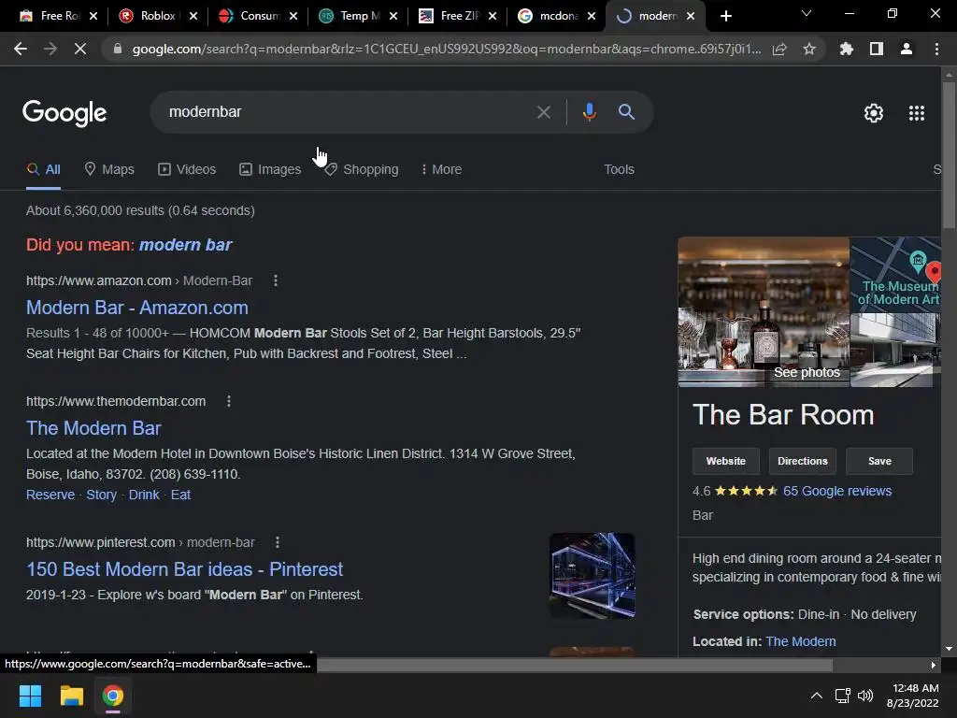Open options for themodernbar.com result
The width and height of the screenshot is (957, 718).
[x=229, y=401]
